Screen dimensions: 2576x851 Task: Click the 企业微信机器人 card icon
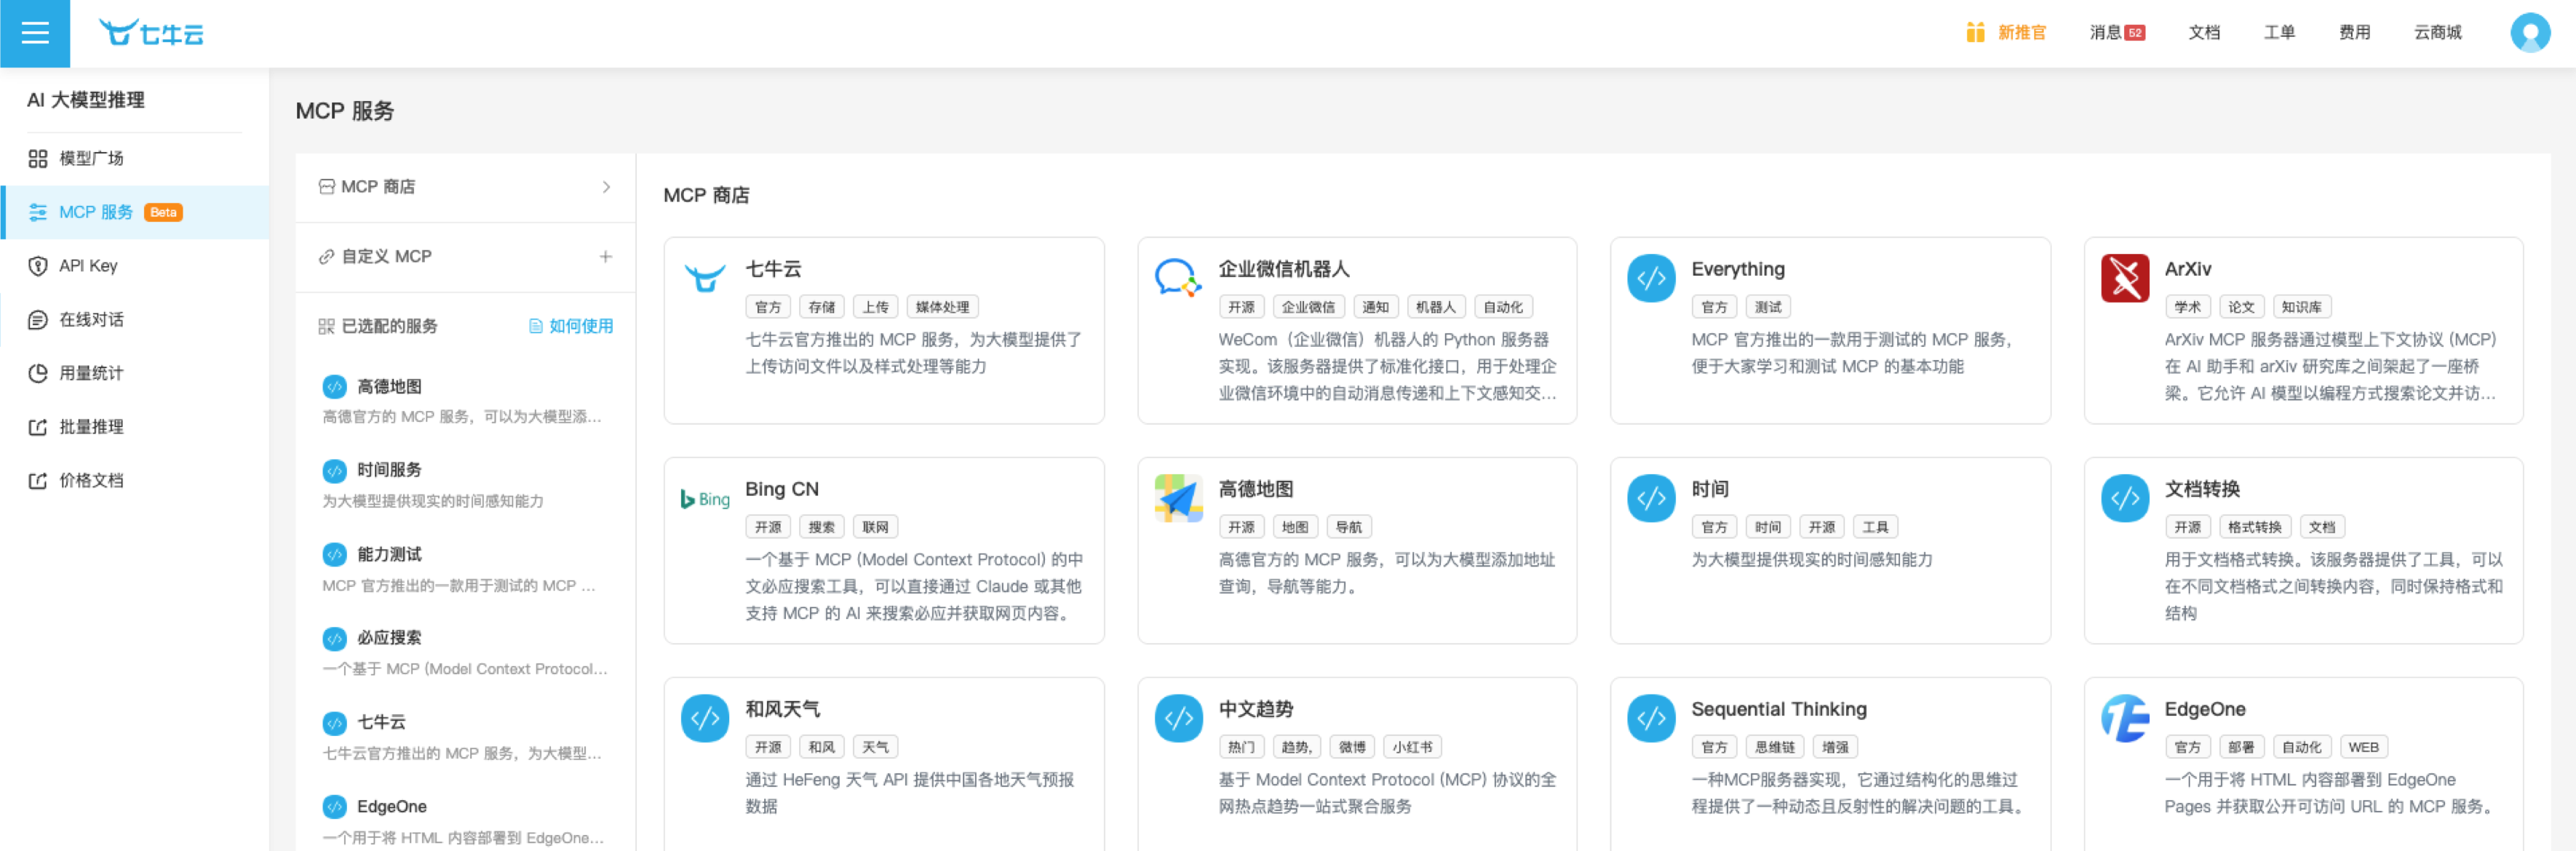point(1178,277)
